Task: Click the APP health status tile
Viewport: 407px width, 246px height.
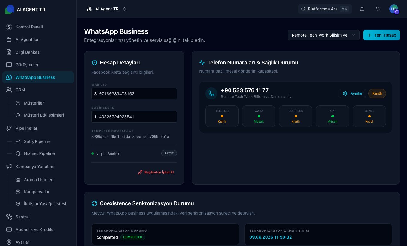Action: [332, 116]
